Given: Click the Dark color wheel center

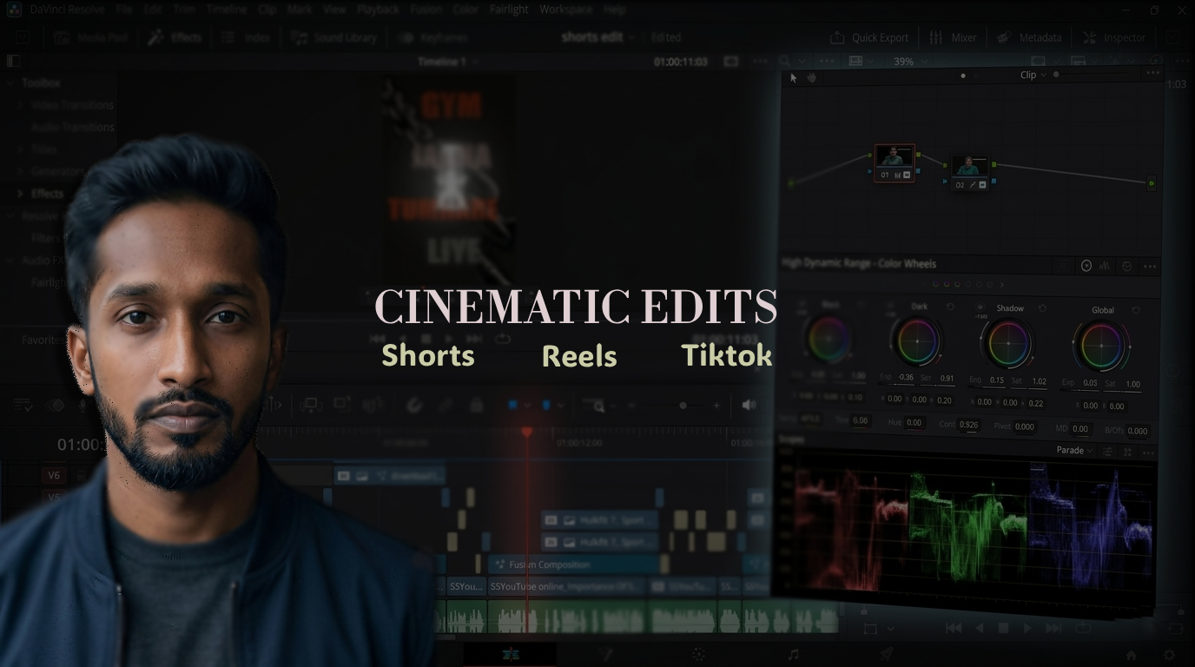Looking at the screenshot, I should point(918,342).
